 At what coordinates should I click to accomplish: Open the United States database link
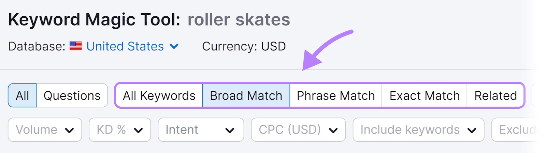click(x=125, y=46)
